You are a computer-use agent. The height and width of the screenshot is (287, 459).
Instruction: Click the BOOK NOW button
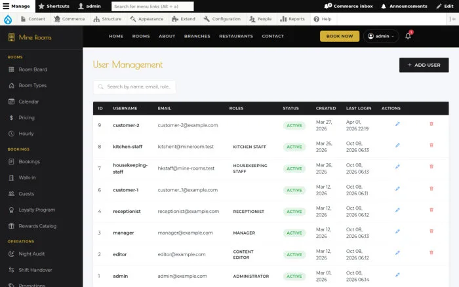[x=340, y=36]
